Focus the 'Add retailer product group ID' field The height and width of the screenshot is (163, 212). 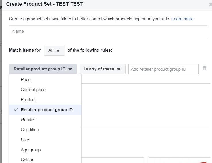pos(163,69)
